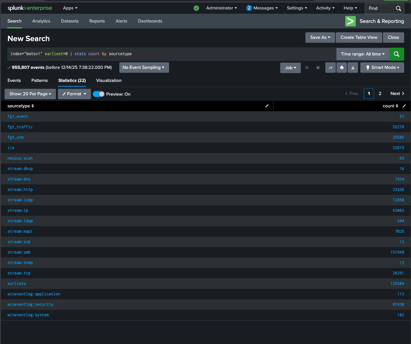This screenshot has width=411, height=344.
Task: Click the green health status check icon
Action: click(x=196, y=8)
